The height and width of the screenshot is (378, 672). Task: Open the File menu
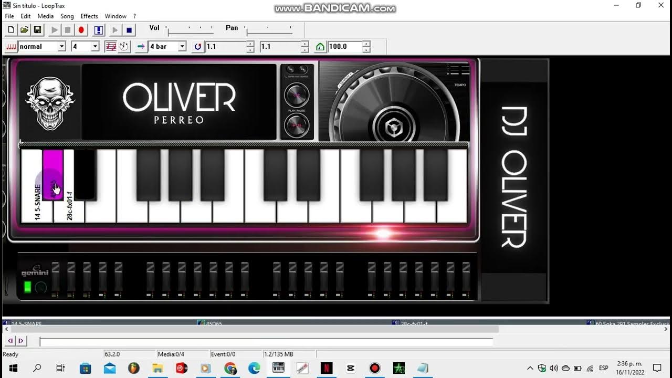point(9,16)
